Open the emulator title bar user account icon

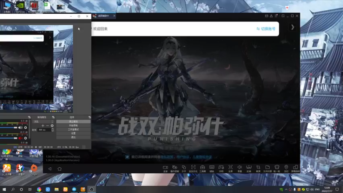tap(271, 16)
